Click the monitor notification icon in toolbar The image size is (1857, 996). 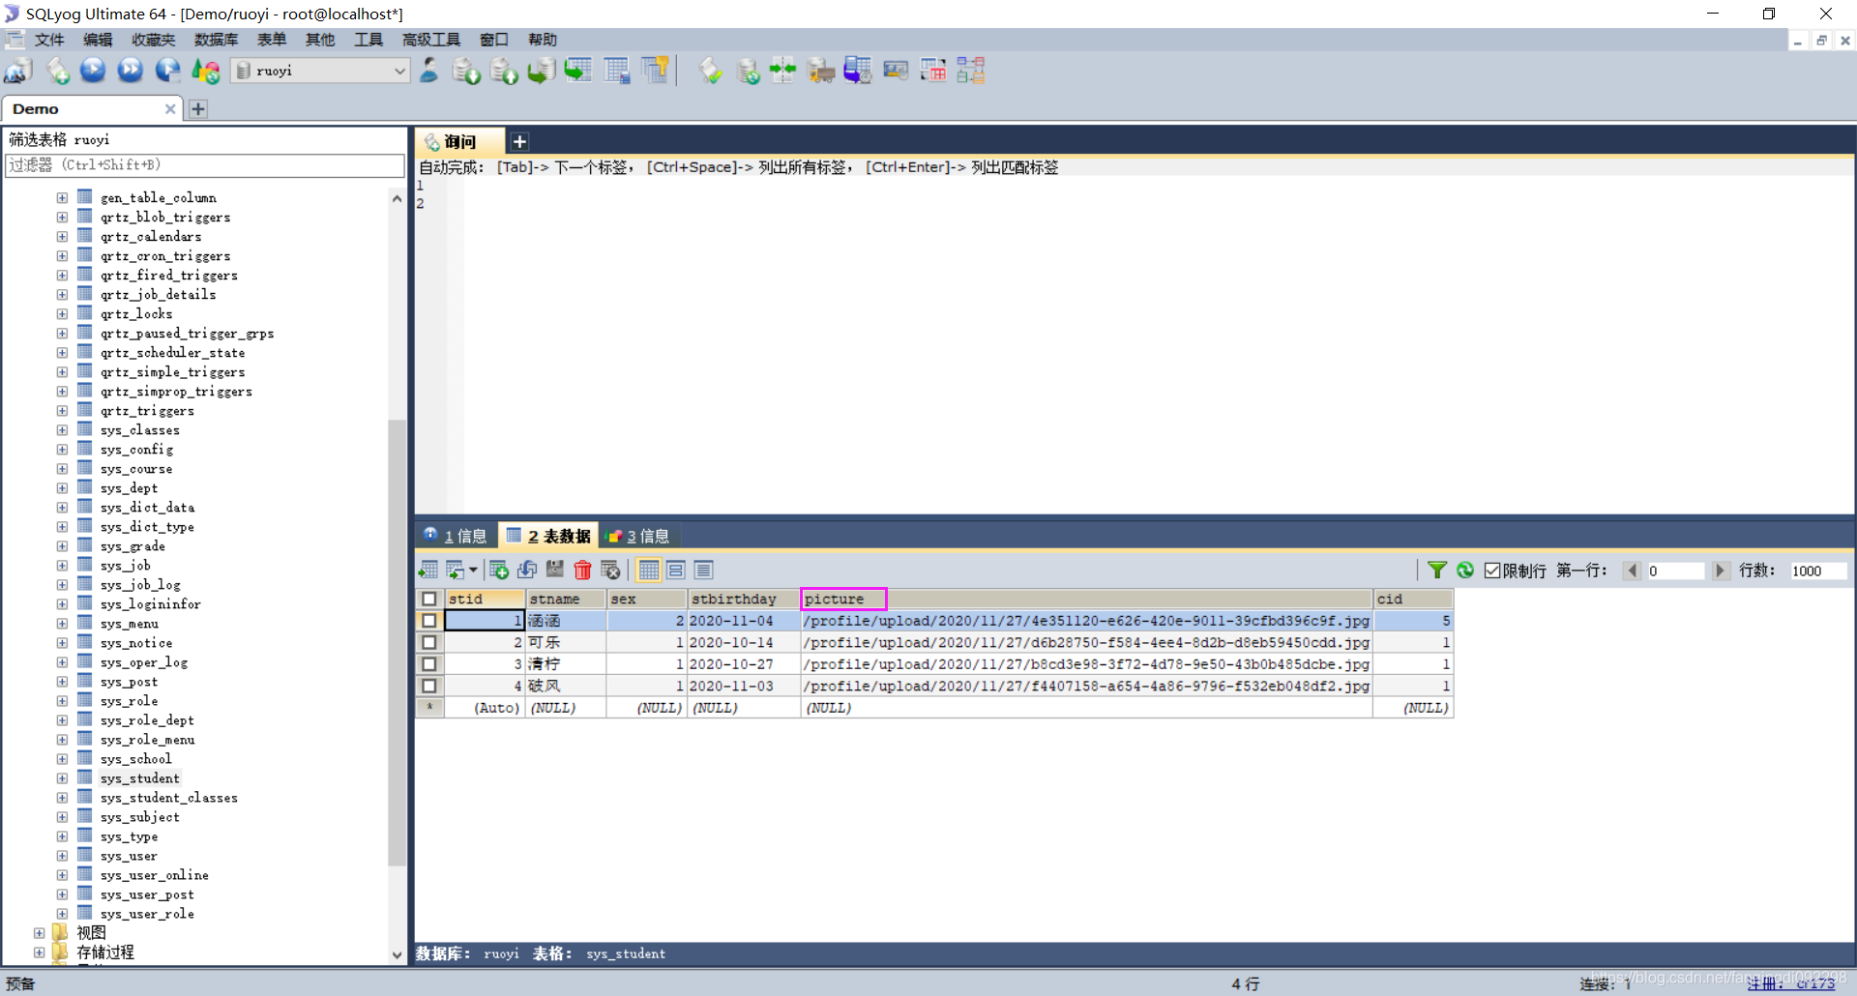coord(896,71)
